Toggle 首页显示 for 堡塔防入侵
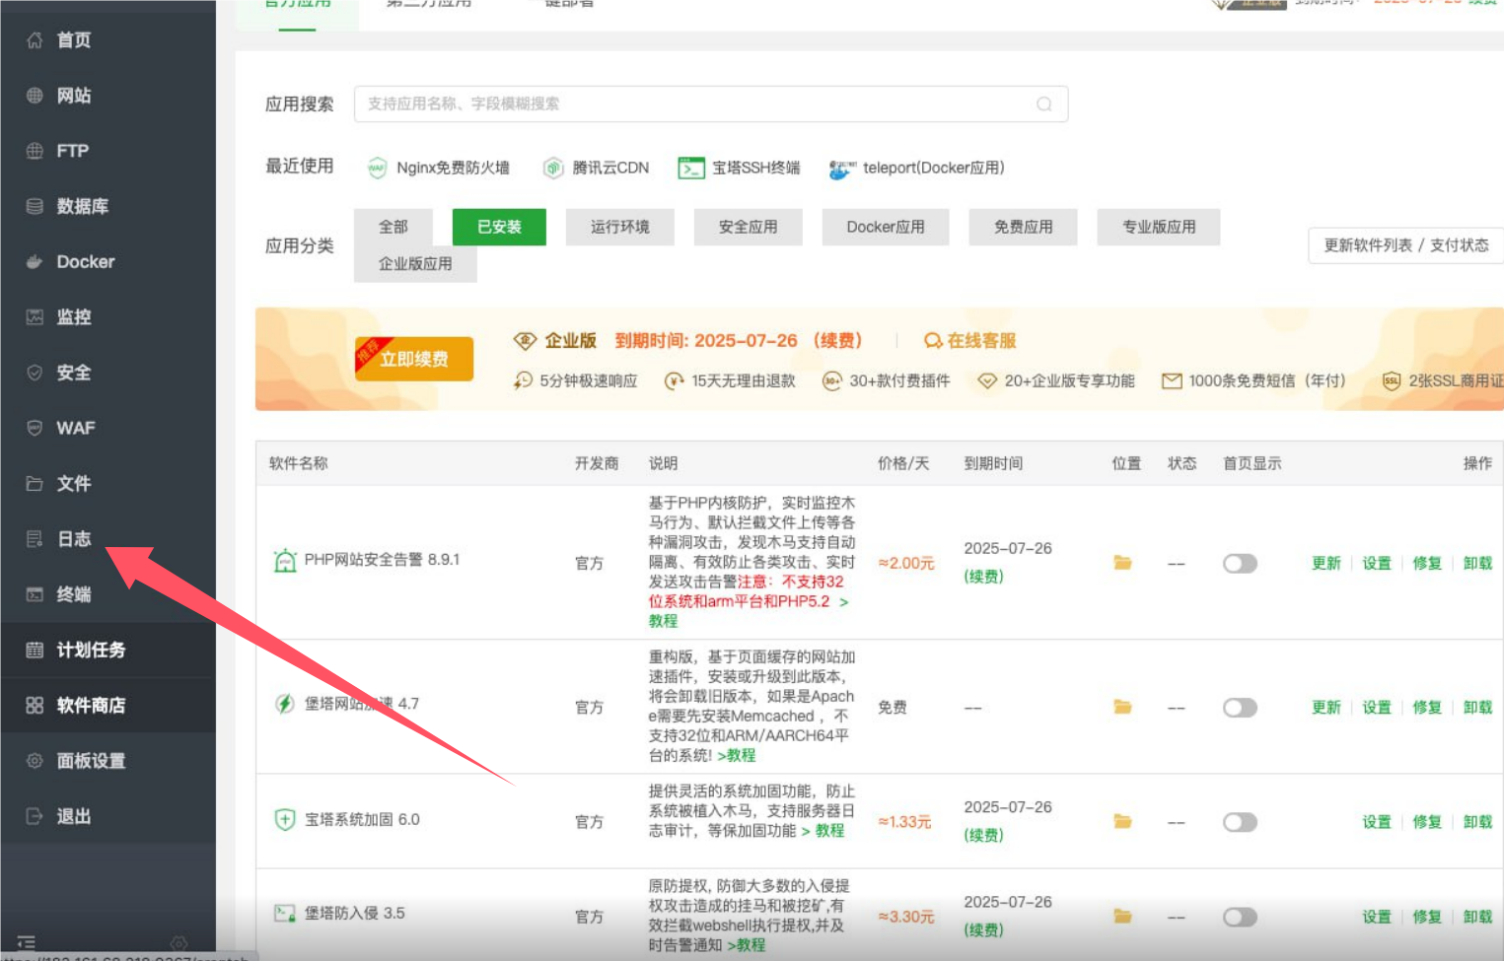The image size is (1504, 961). 1240,918
